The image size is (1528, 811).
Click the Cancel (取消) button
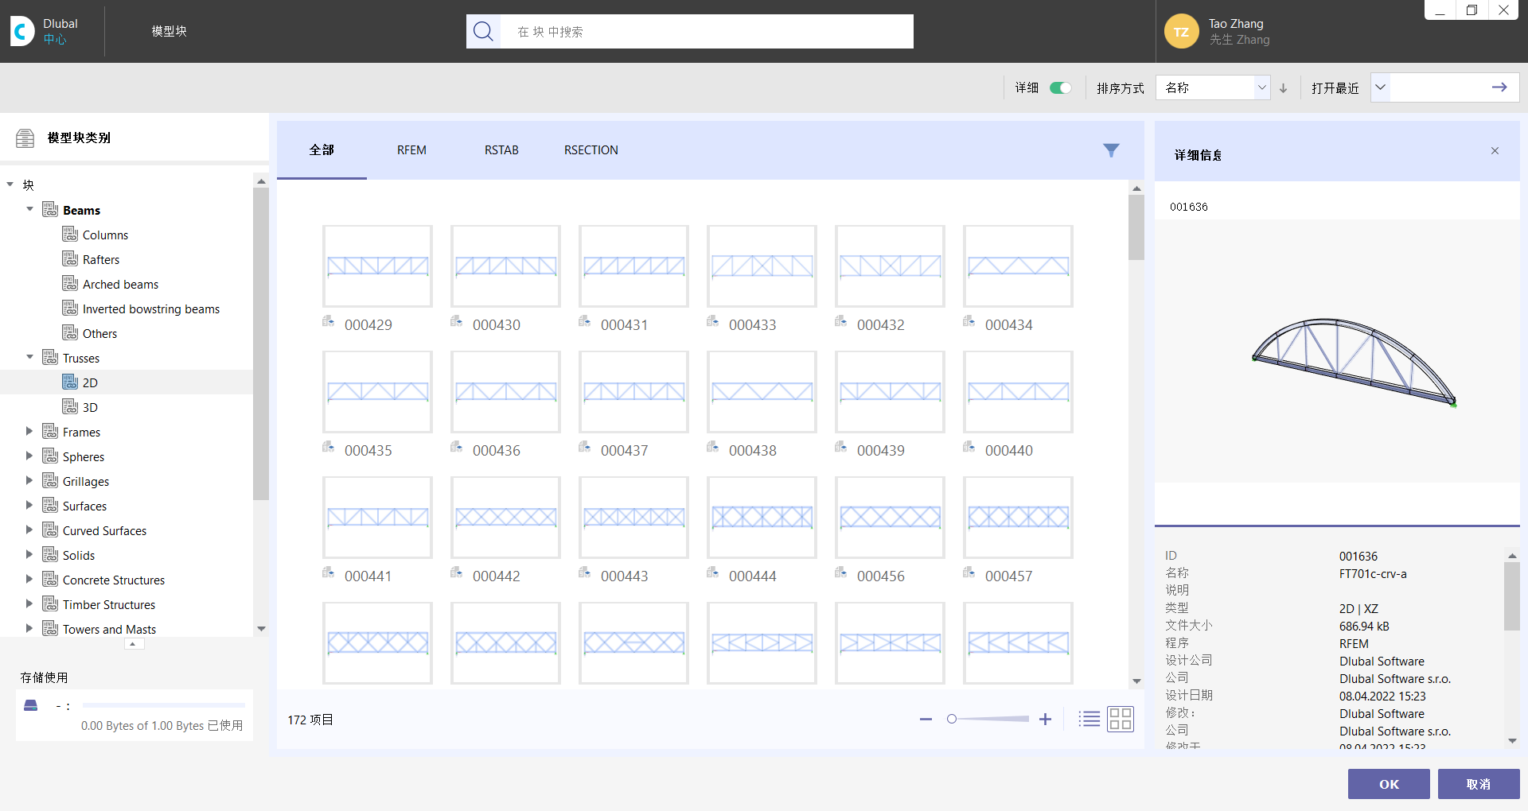(1479, 784)
